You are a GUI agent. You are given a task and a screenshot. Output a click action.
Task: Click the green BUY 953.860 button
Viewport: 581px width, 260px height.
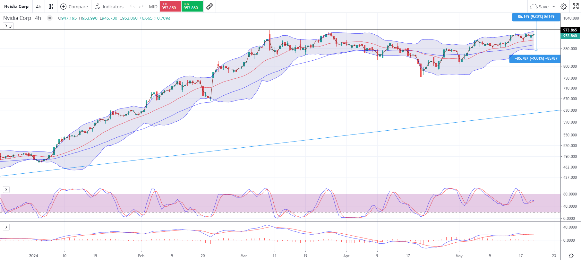click(x=192, y=6)
